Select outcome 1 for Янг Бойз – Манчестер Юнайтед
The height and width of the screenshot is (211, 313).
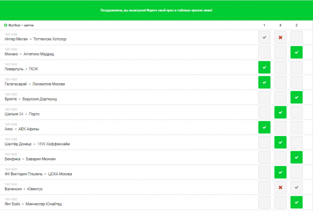(264, 202)
